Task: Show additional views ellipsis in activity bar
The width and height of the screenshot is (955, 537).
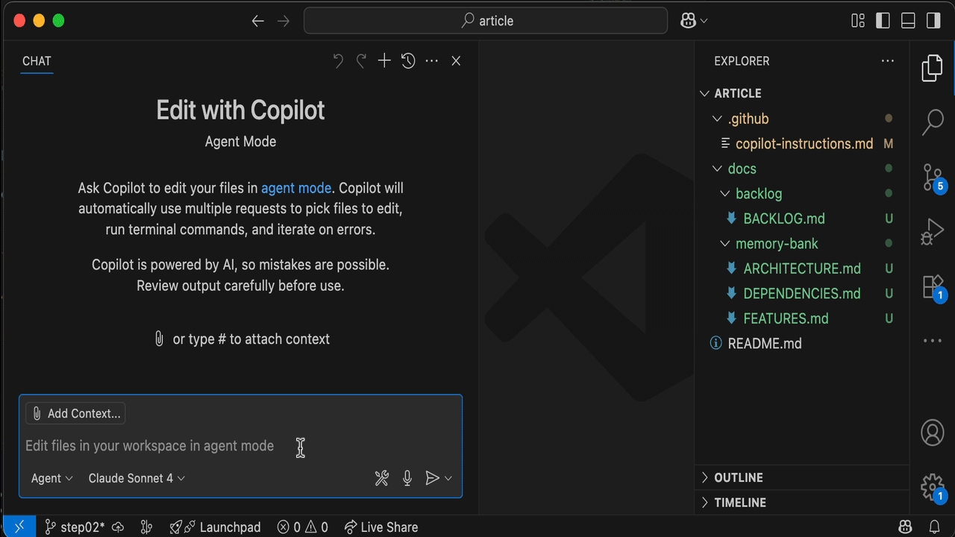Action: 932,341
